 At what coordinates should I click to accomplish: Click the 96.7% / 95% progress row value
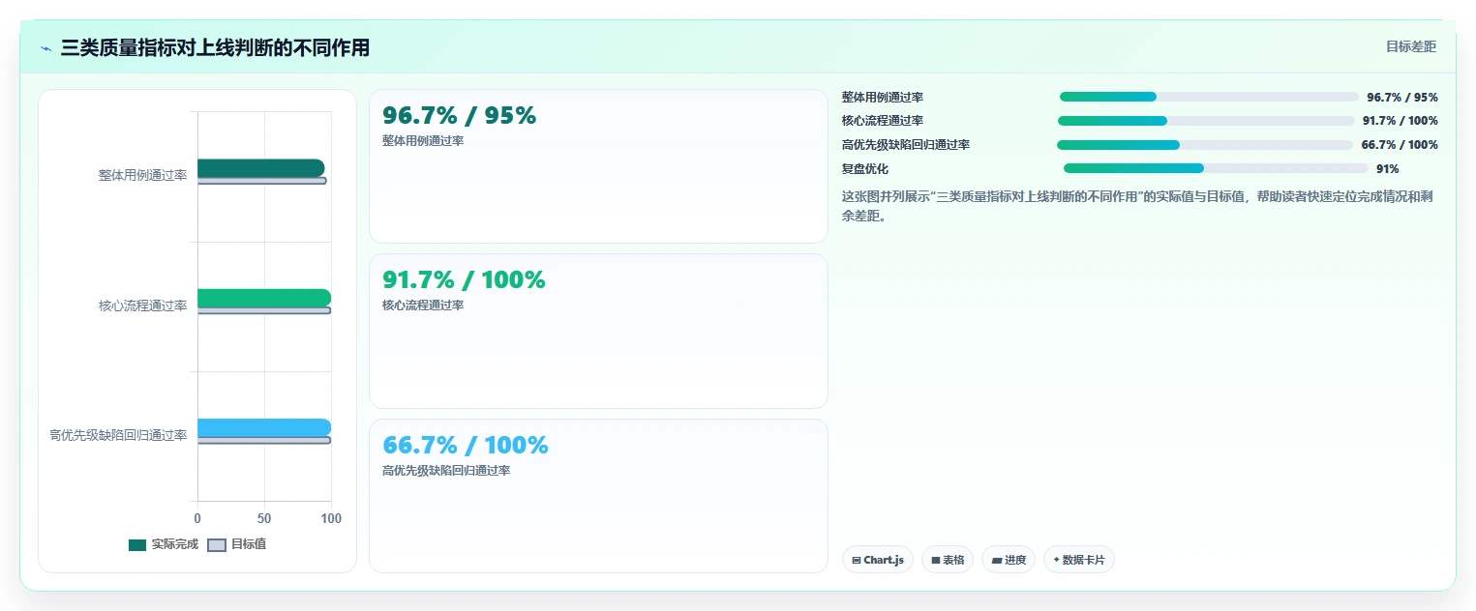coord(1402,98)
